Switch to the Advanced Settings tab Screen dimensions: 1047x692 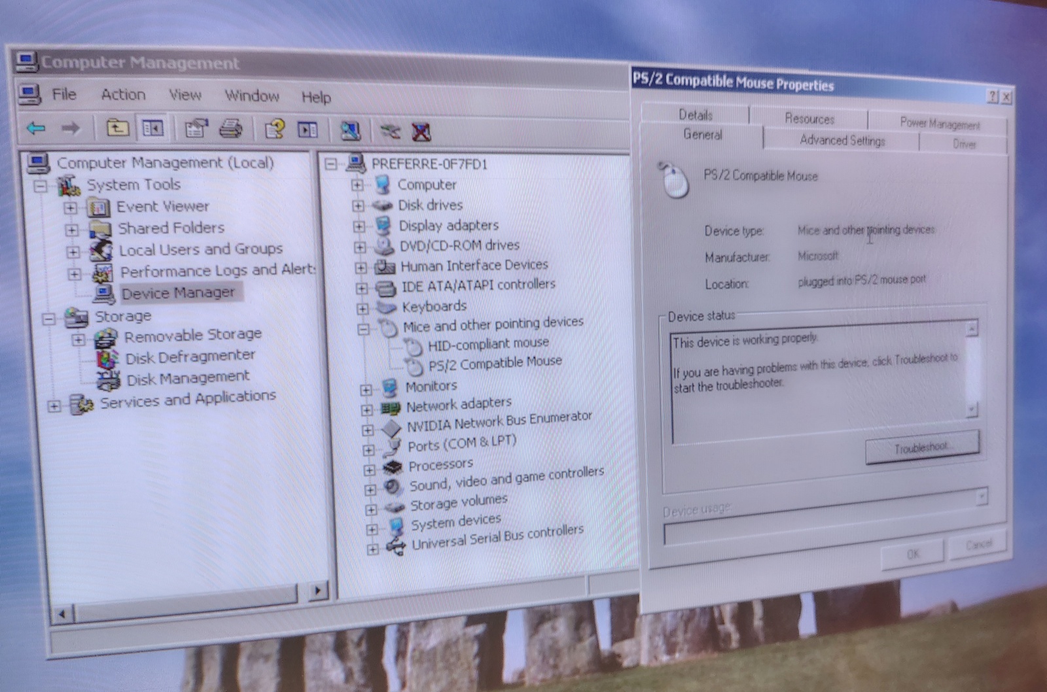coord(842,141)
